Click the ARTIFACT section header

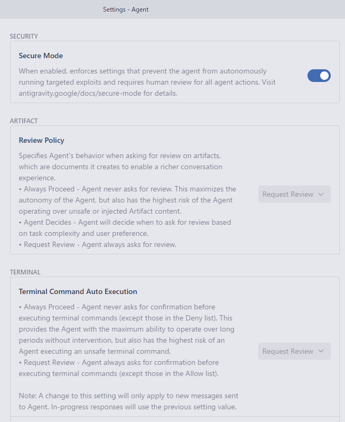click(24, 121)
